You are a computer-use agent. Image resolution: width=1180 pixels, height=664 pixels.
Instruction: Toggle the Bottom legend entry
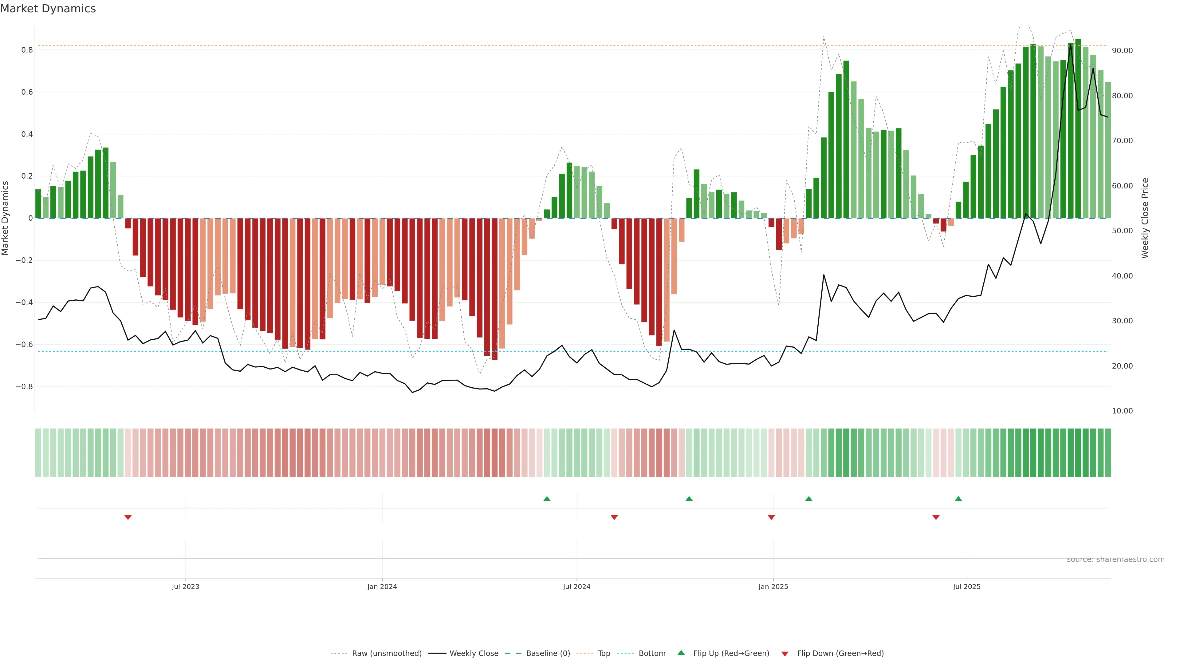[x=652, y=654]
